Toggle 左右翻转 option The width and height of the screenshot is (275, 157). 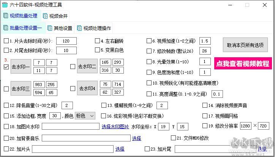(x=97, y=41)
